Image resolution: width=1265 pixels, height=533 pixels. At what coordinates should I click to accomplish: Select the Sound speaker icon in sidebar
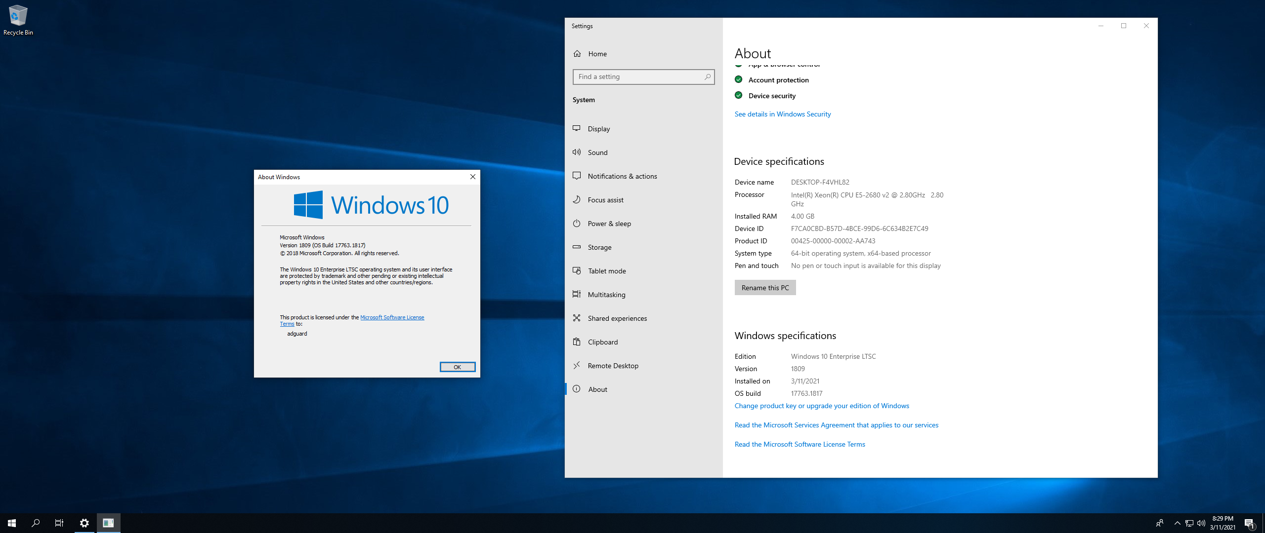(577, 152)
